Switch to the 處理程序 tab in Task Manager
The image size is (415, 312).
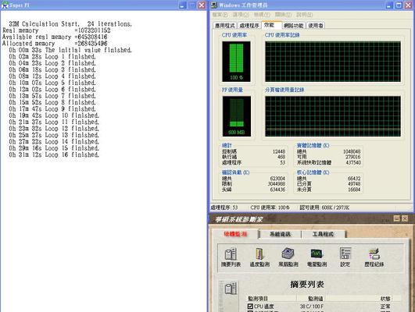pyautogui.click(x=249, y=26)
